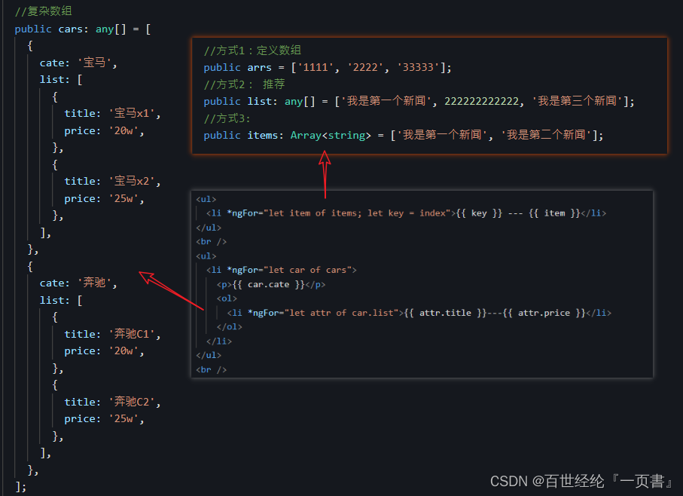Click the opening '<ol>' tag
Viewport: 683px width, 496px height.
[x=227, y=299]
